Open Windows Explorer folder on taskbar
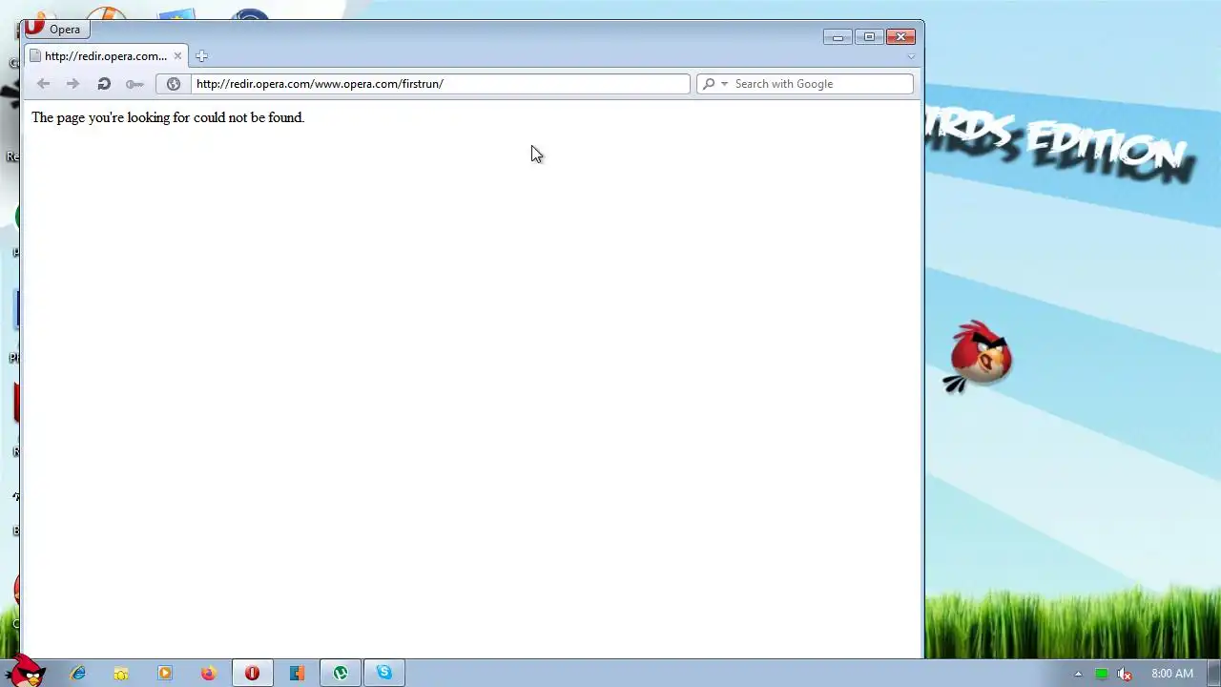This screenshot has width=1221, height=687. pyautogui.click(x=121, y=674)
